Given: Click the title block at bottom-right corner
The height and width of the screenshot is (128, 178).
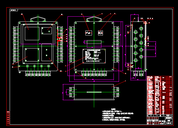Looking at the screenshot, I should pyautogui.click(x=160, y=120).
